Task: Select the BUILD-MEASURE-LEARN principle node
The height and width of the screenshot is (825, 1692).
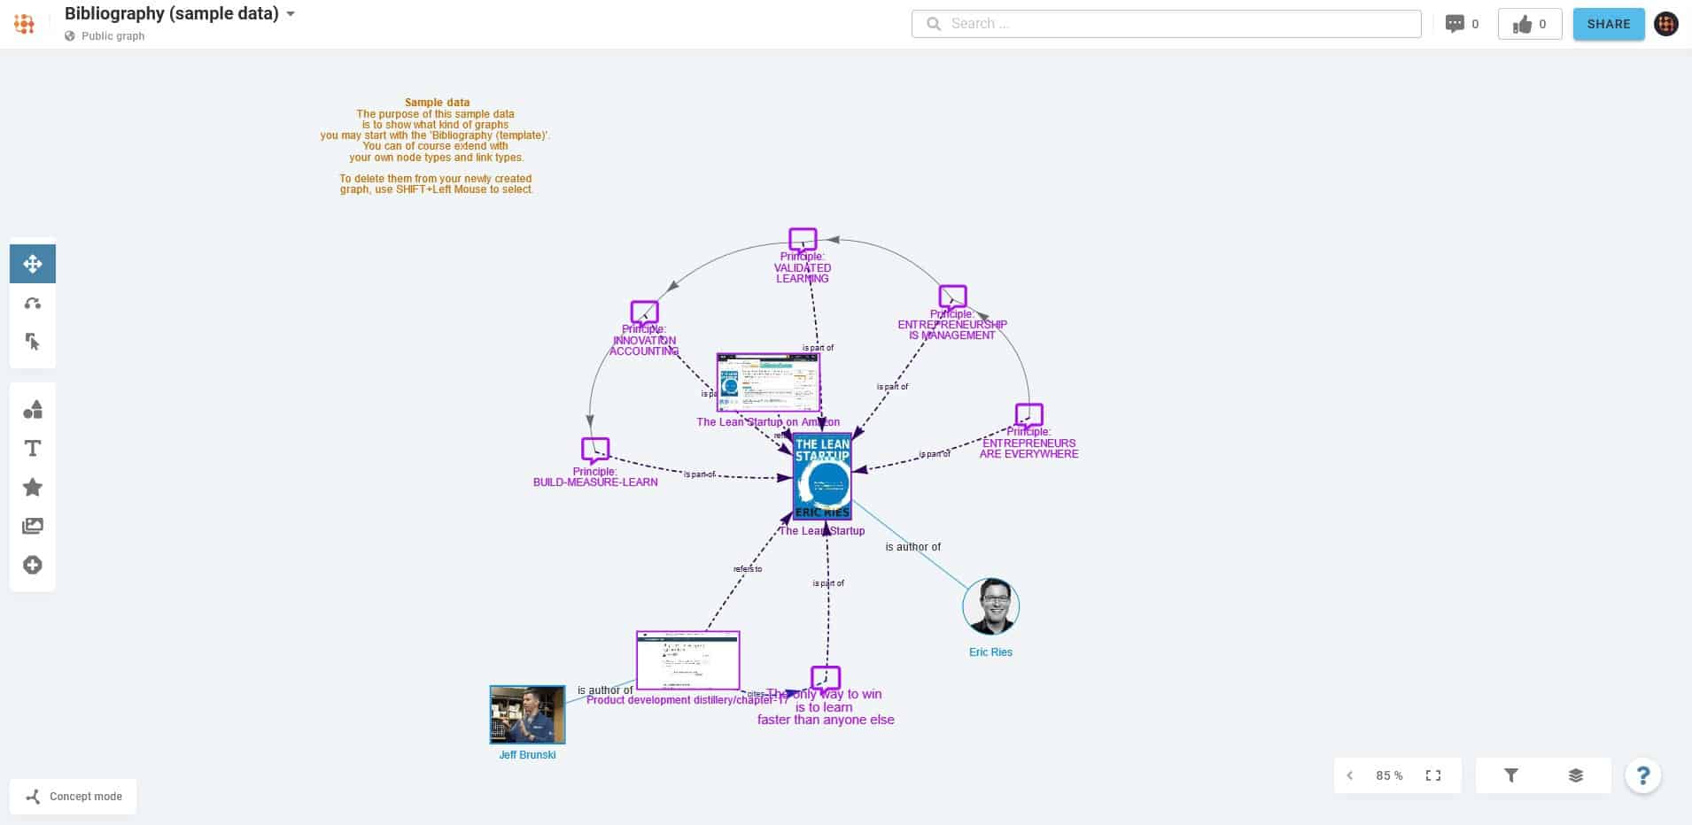Action: tap(595, 451)
